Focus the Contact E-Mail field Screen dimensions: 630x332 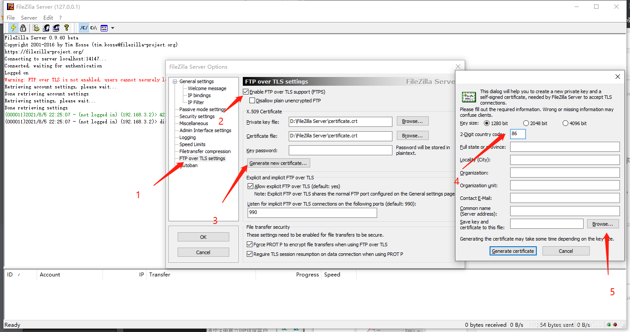[565, 198]
